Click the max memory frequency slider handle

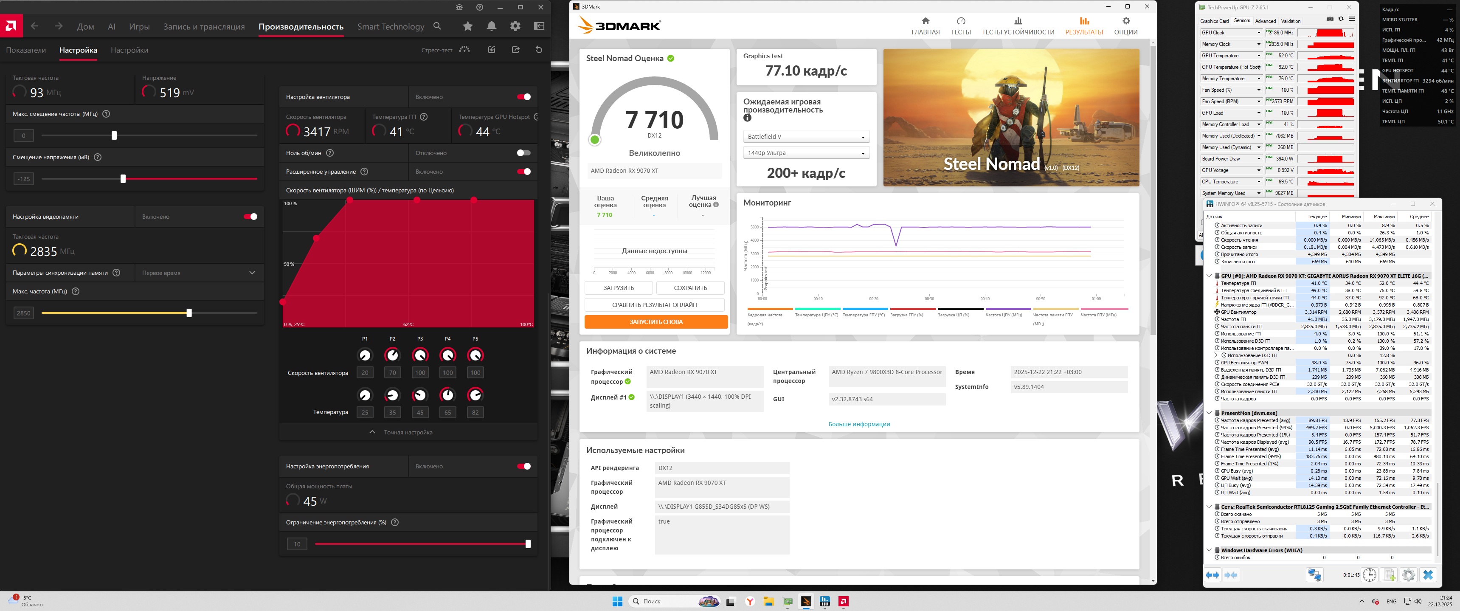[x=189, y=313]
